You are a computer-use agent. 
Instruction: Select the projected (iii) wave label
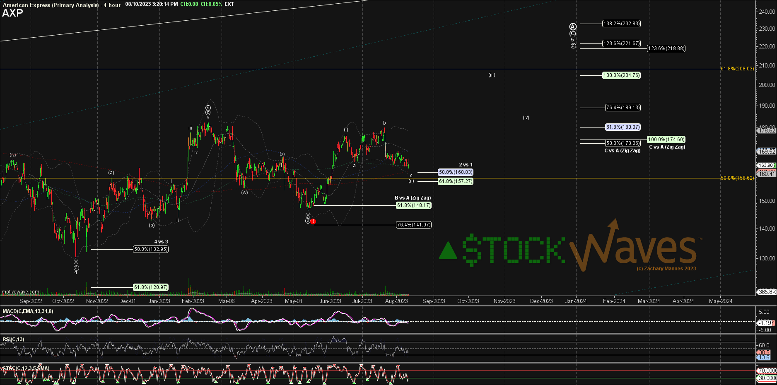click(492, 75)
